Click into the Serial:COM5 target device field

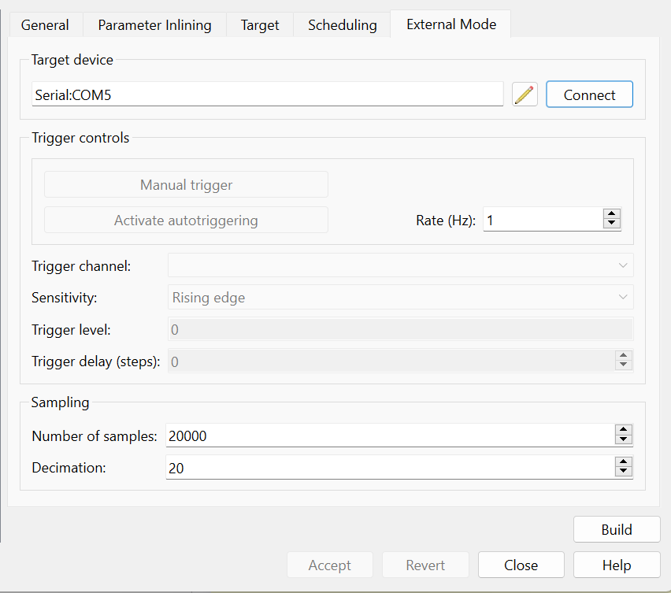coord(268,95)
